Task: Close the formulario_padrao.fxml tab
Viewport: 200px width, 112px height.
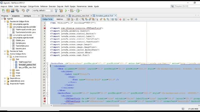Action: (115, 16)
